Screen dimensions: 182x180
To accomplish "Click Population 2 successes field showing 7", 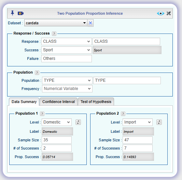I will click(138, 148).
